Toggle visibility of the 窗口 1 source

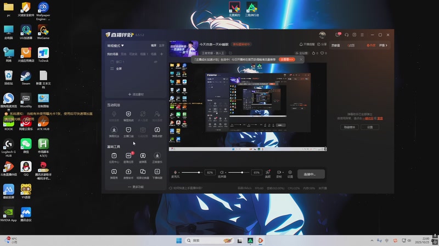click(156, 62)
